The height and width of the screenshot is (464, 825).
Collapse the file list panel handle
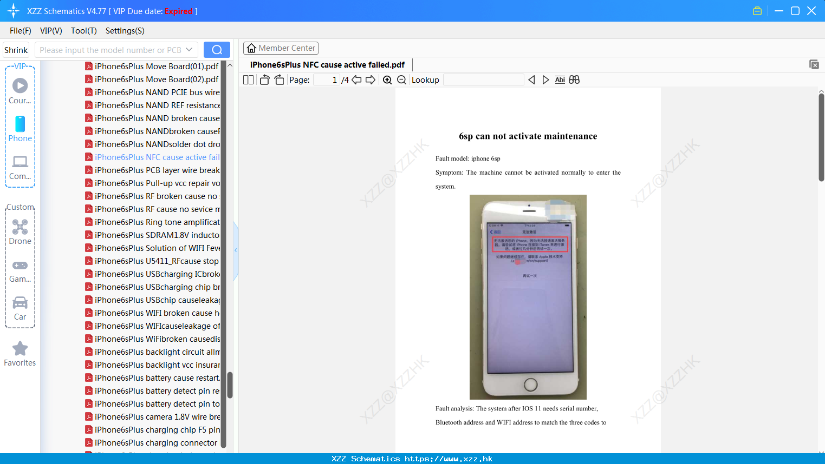[x=236, y=250]
